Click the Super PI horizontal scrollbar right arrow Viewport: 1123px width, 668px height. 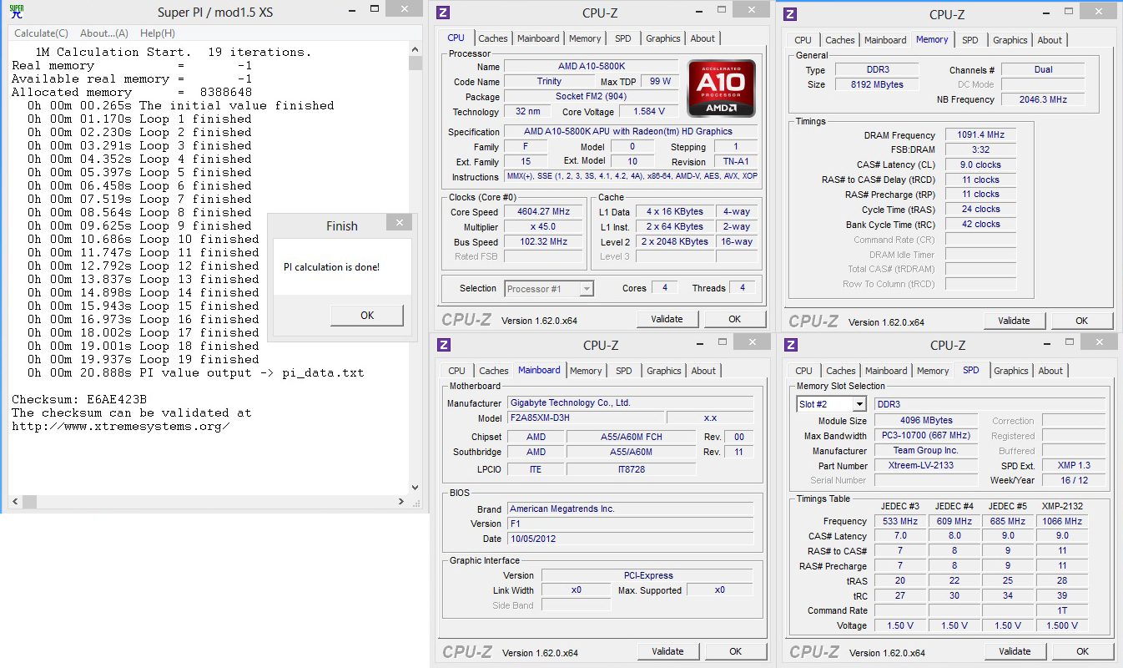click(402, 501)
